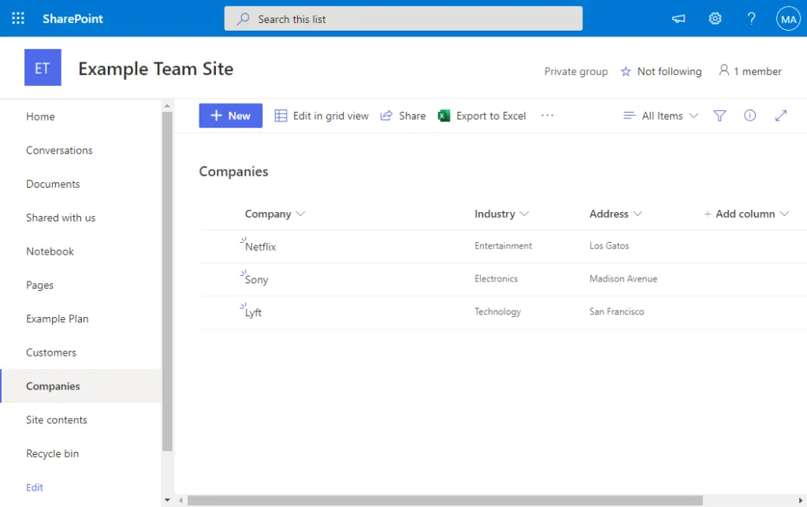Open the Lyft list item
807x507 pixels.
(253, 312)
